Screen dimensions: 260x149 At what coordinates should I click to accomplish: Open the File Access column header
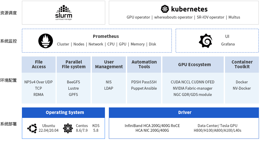[x=39, y=64]
